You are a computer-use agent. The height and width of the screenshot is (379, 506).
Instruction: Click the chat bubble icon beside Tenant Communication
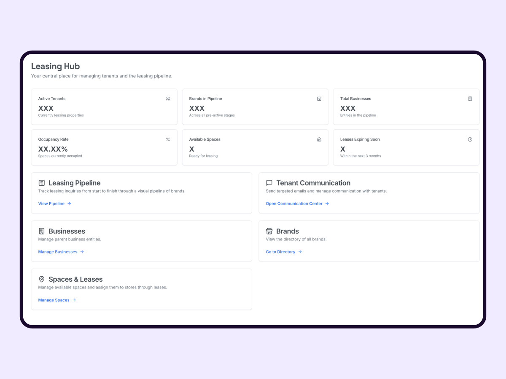[269, 183]
